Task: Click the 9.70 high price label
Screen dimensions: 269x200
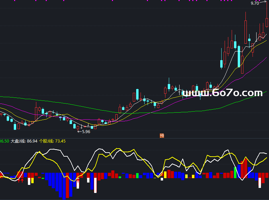Action: 255,3
